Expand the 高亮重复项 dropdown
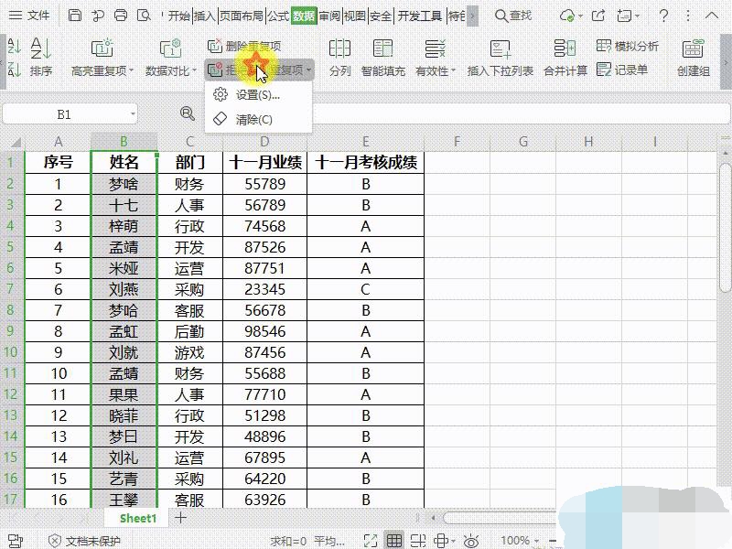Viewport: 732px width, 549px height. [132, 71]
